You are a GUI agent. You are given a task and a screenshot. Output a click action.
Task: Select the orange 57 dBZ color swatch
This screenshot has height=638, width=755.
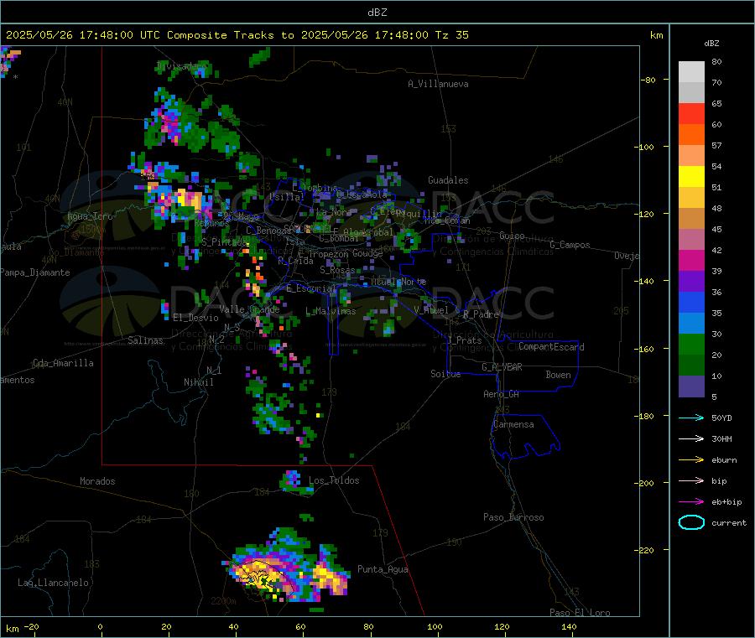691,135
